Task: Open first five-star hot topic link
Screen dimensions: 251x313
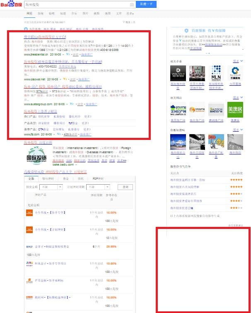Action: point(188,180)
